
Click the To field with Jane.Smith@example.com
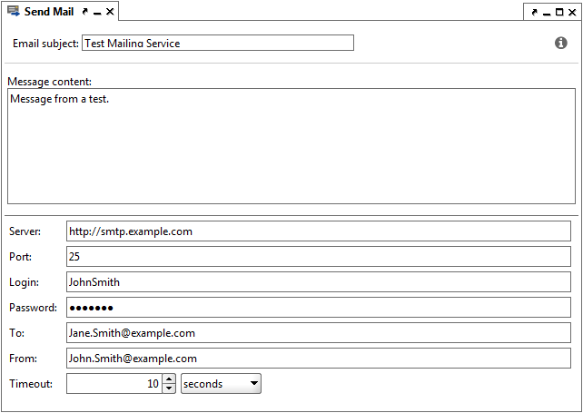point(319,333)
